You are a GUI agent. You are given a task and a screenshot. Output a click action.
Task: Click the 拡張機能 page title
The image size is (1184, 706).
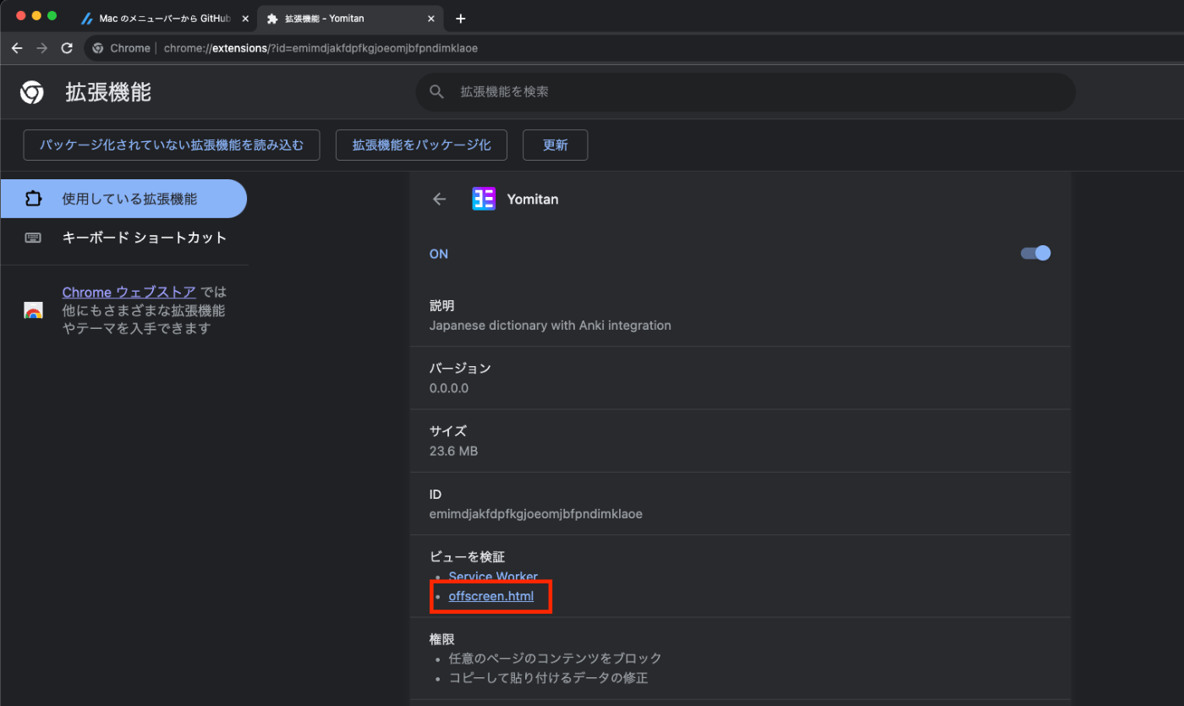pos(108,92)
